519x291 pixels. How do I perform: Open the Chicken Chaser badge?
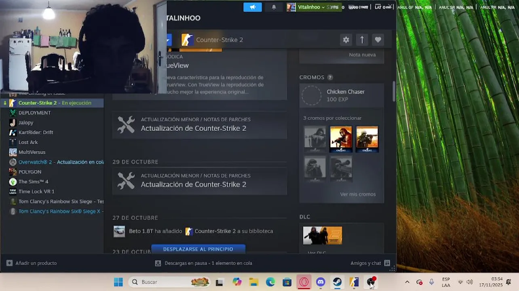click(342, 95)
